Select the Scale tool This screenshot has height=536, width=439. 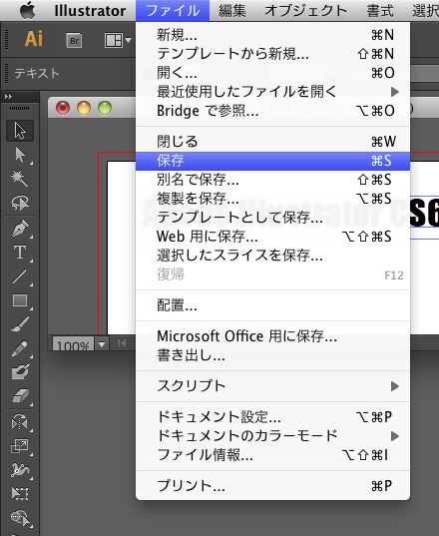[x=20, y=446]
